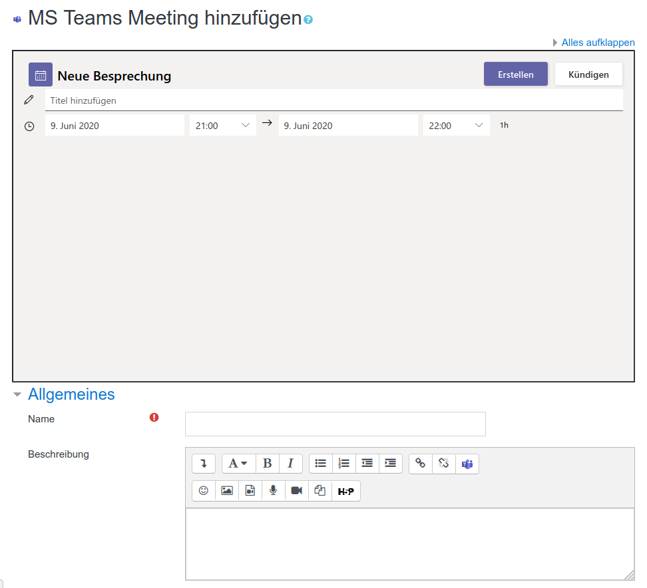Click the Alles aufklappen link
The height and width of the screenshot is (588, 647).
coord(598,43)
